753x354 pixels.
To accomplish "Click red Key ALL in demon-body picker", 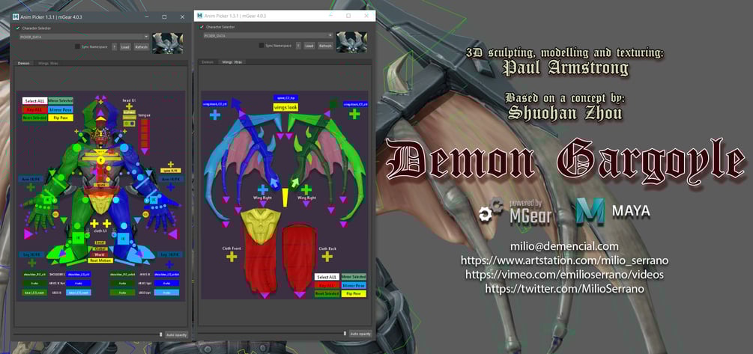I will point(34,109).
